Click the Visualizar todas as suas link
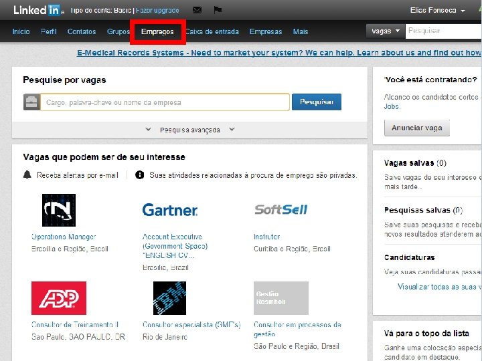482x361 pixels. pyautogui.click(x=439, y=287)
